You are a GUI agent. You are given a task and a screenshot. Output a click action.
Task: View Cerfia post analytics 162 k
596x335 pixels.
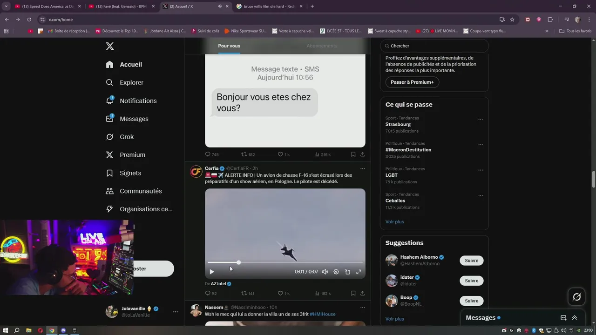click(323, 293)
